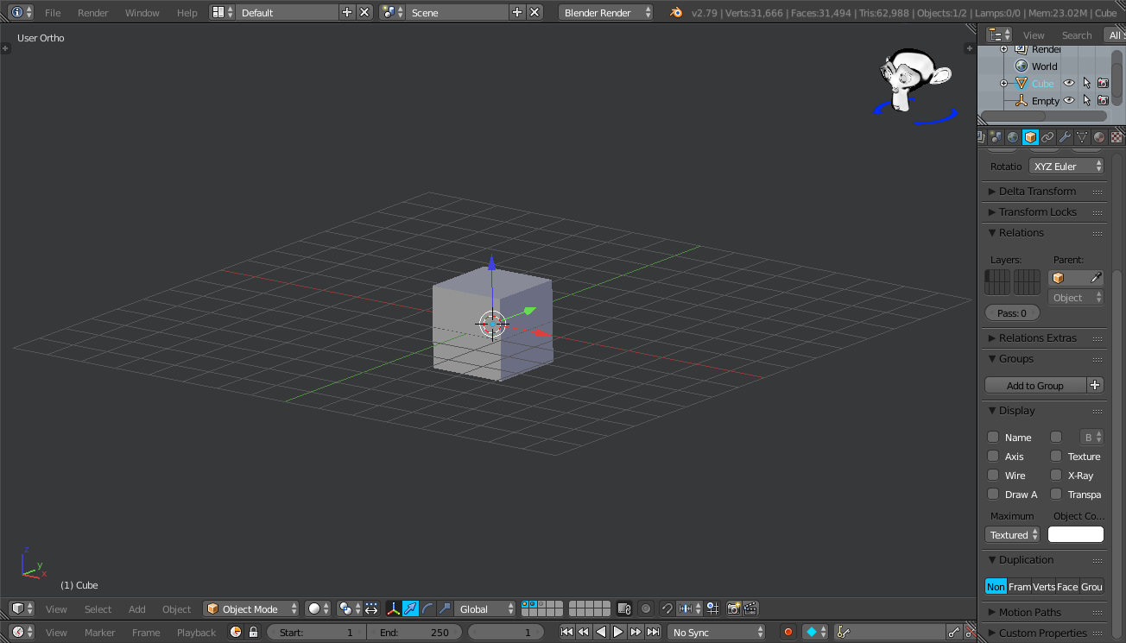The image size is (1126, 643).
Task: Click the new group plus icon beside Add to Group
Action: coord(1095,386)
